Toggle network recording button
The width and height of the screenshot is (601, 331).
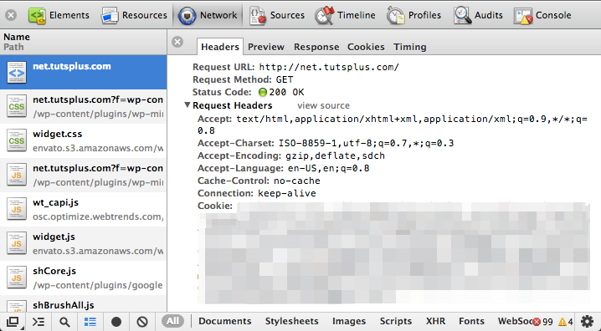pyautogui.click(x=116, y=322)
